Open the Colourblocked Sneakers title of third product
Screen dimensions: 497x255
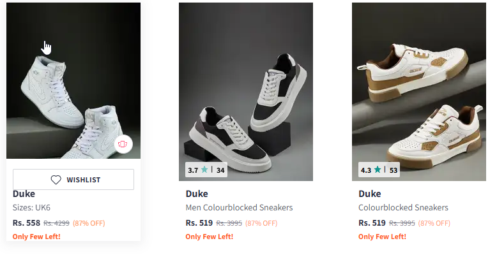[x=403, y=208]
